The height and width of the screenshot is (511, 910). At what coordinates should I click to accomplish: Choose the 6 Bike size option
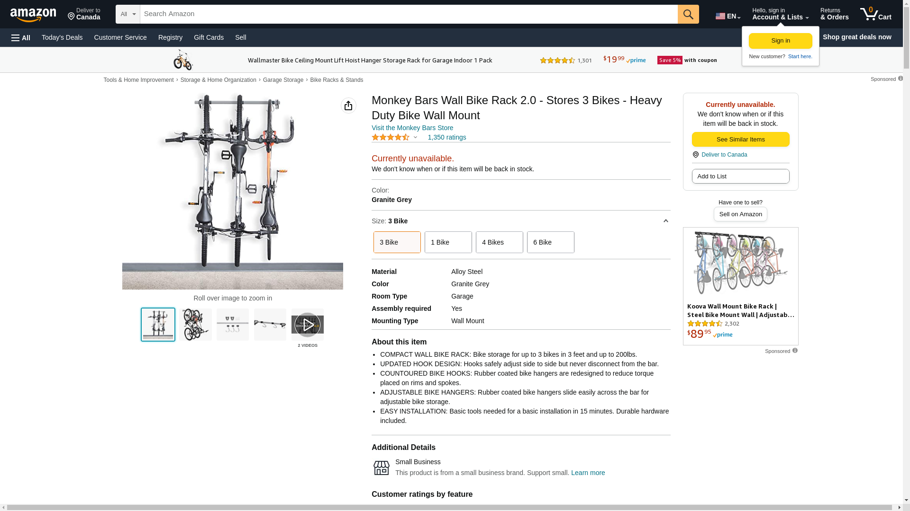550,242
